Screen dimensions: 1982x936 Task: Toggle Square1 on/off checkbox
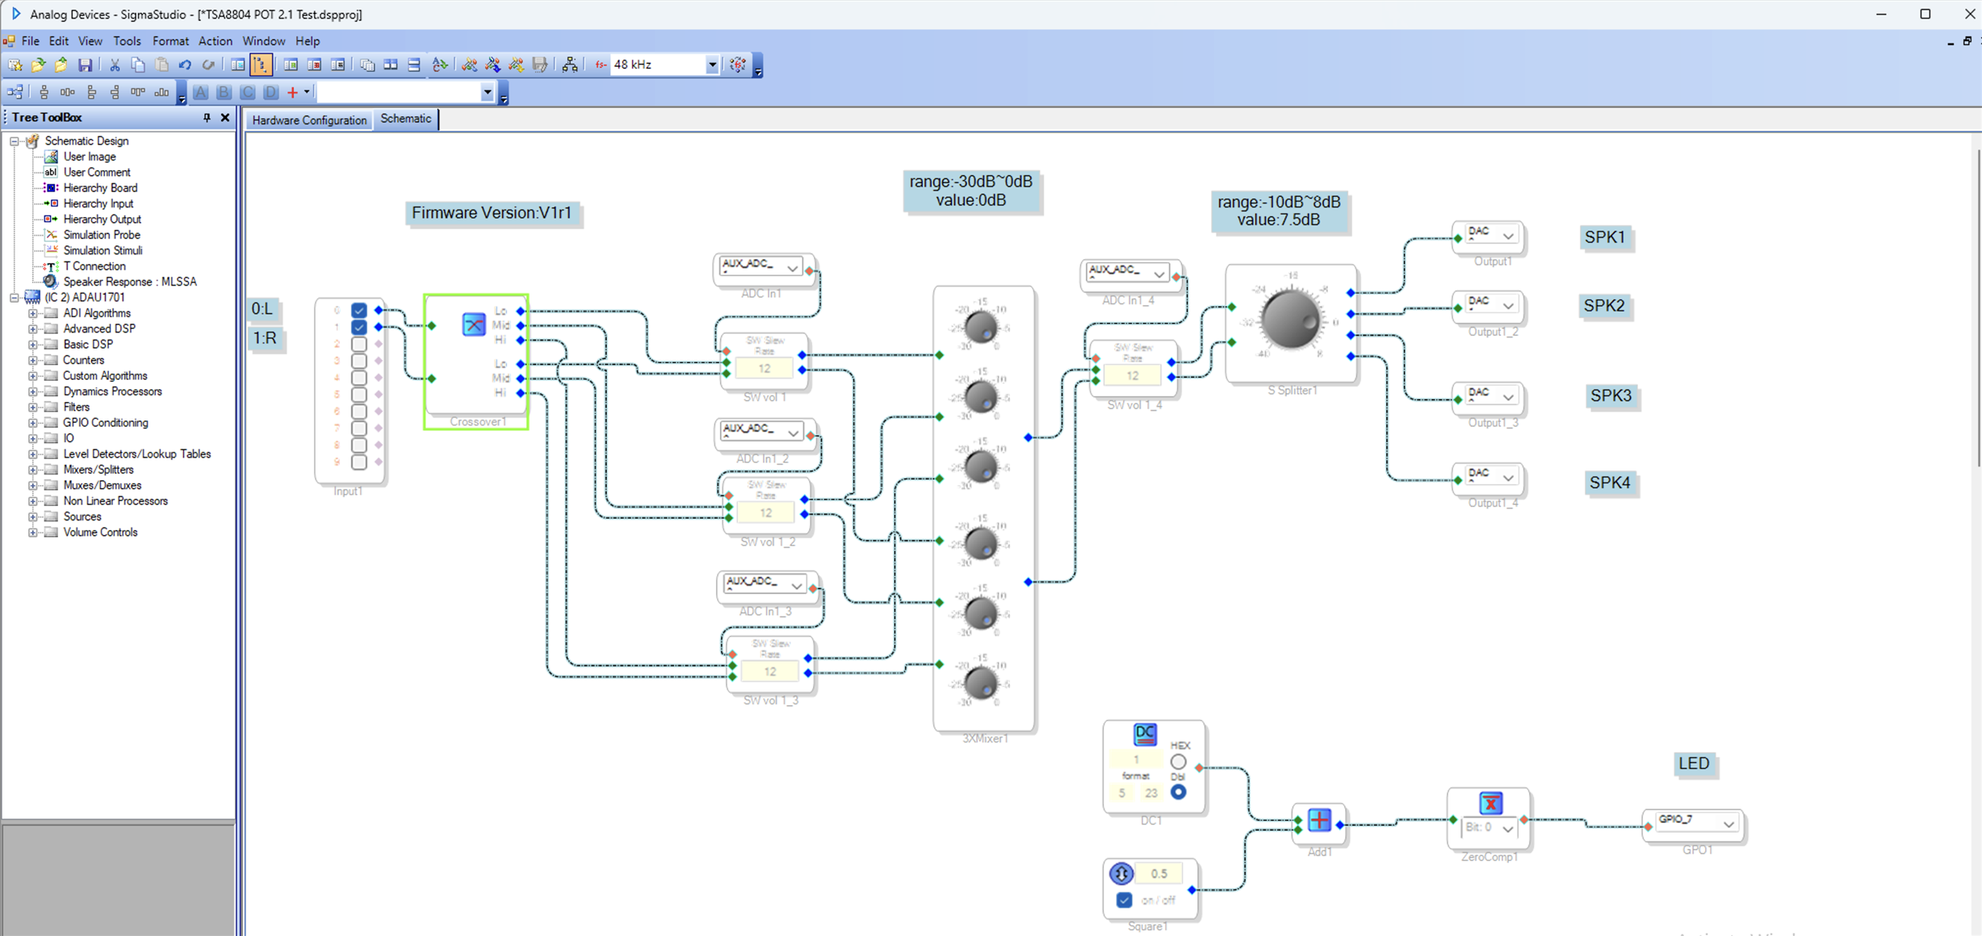pyautogui.click(x=1124, y=900)
